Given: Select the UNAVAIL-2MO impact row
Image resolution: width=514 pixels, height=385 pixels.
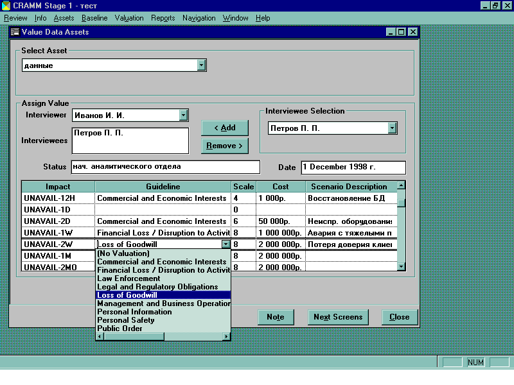Looking at the screenshot, I should click(58, 267).
